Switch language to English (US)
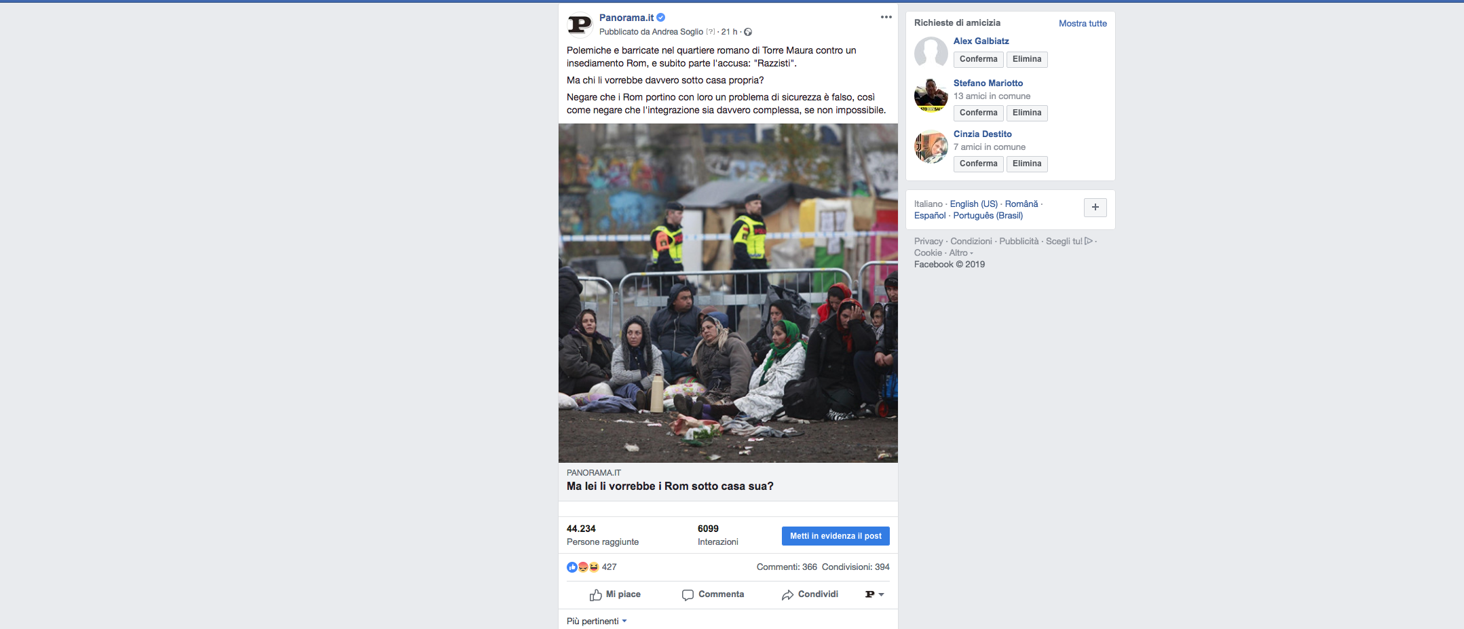This screenshot has width=1464, height=629. click(973, 204)
